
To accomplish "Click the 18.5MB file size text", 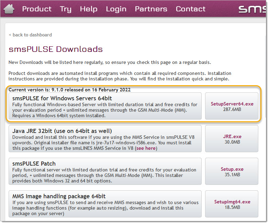I will click(232, 208).
